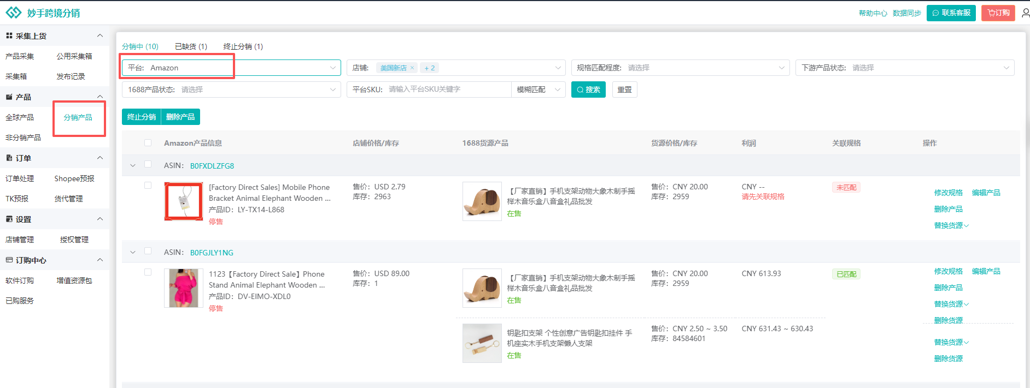Click the 联系客服 chat button
Screen dimensions: 1030x388
[x=951, y=13]
